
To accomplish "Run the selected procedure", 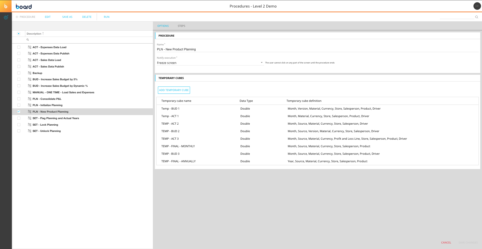I will coord(107,17).
